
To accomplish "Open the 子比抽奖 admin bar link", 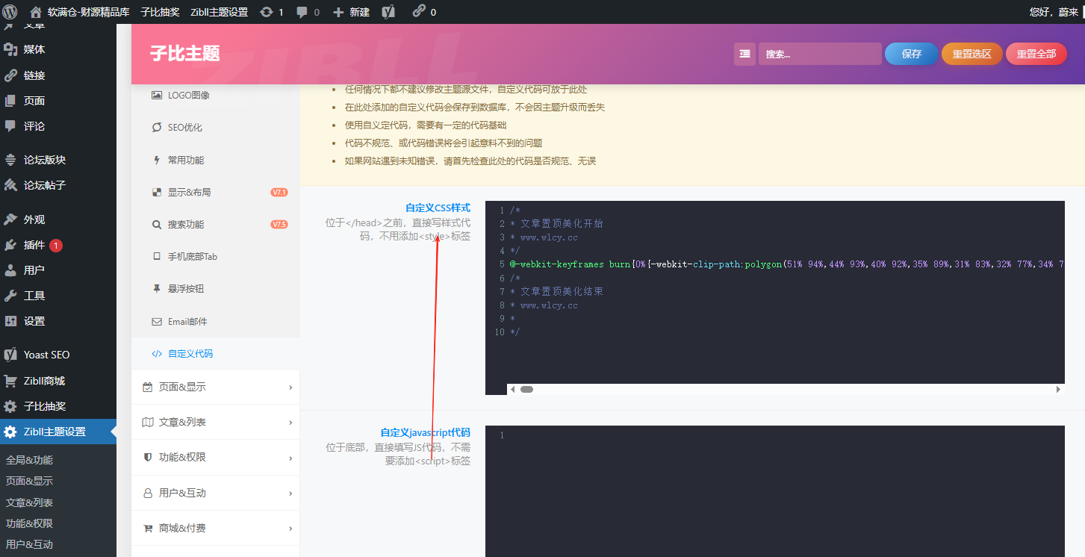I will 160,12.
